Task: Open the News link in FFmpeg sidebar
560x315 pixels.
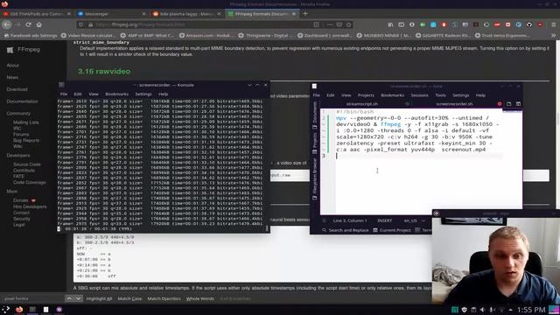Action: (12, 77)
